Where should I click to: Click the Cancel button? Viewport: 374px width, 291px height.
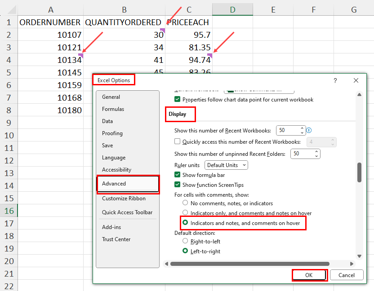347,275
